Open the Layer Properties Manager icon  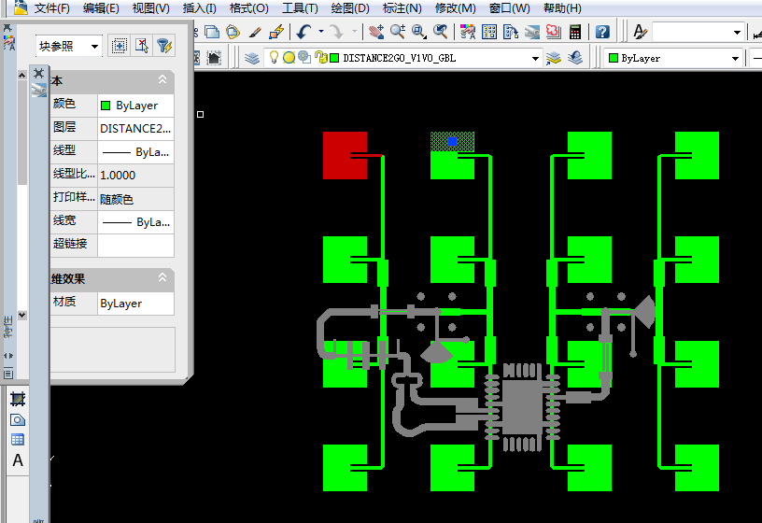tap(252, 58)
